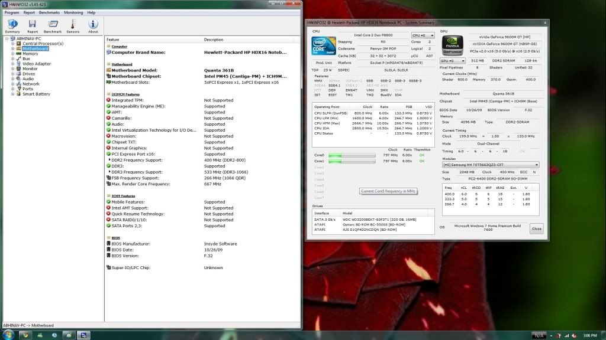The height and width of the screenshot is (340, 606).
Task: Click the Intel Core 2 Duo logo
Action: tap(324, 46)
